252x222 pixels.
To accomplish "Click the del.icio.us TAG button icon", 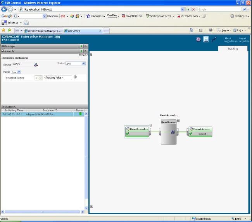I will [26, 23].
